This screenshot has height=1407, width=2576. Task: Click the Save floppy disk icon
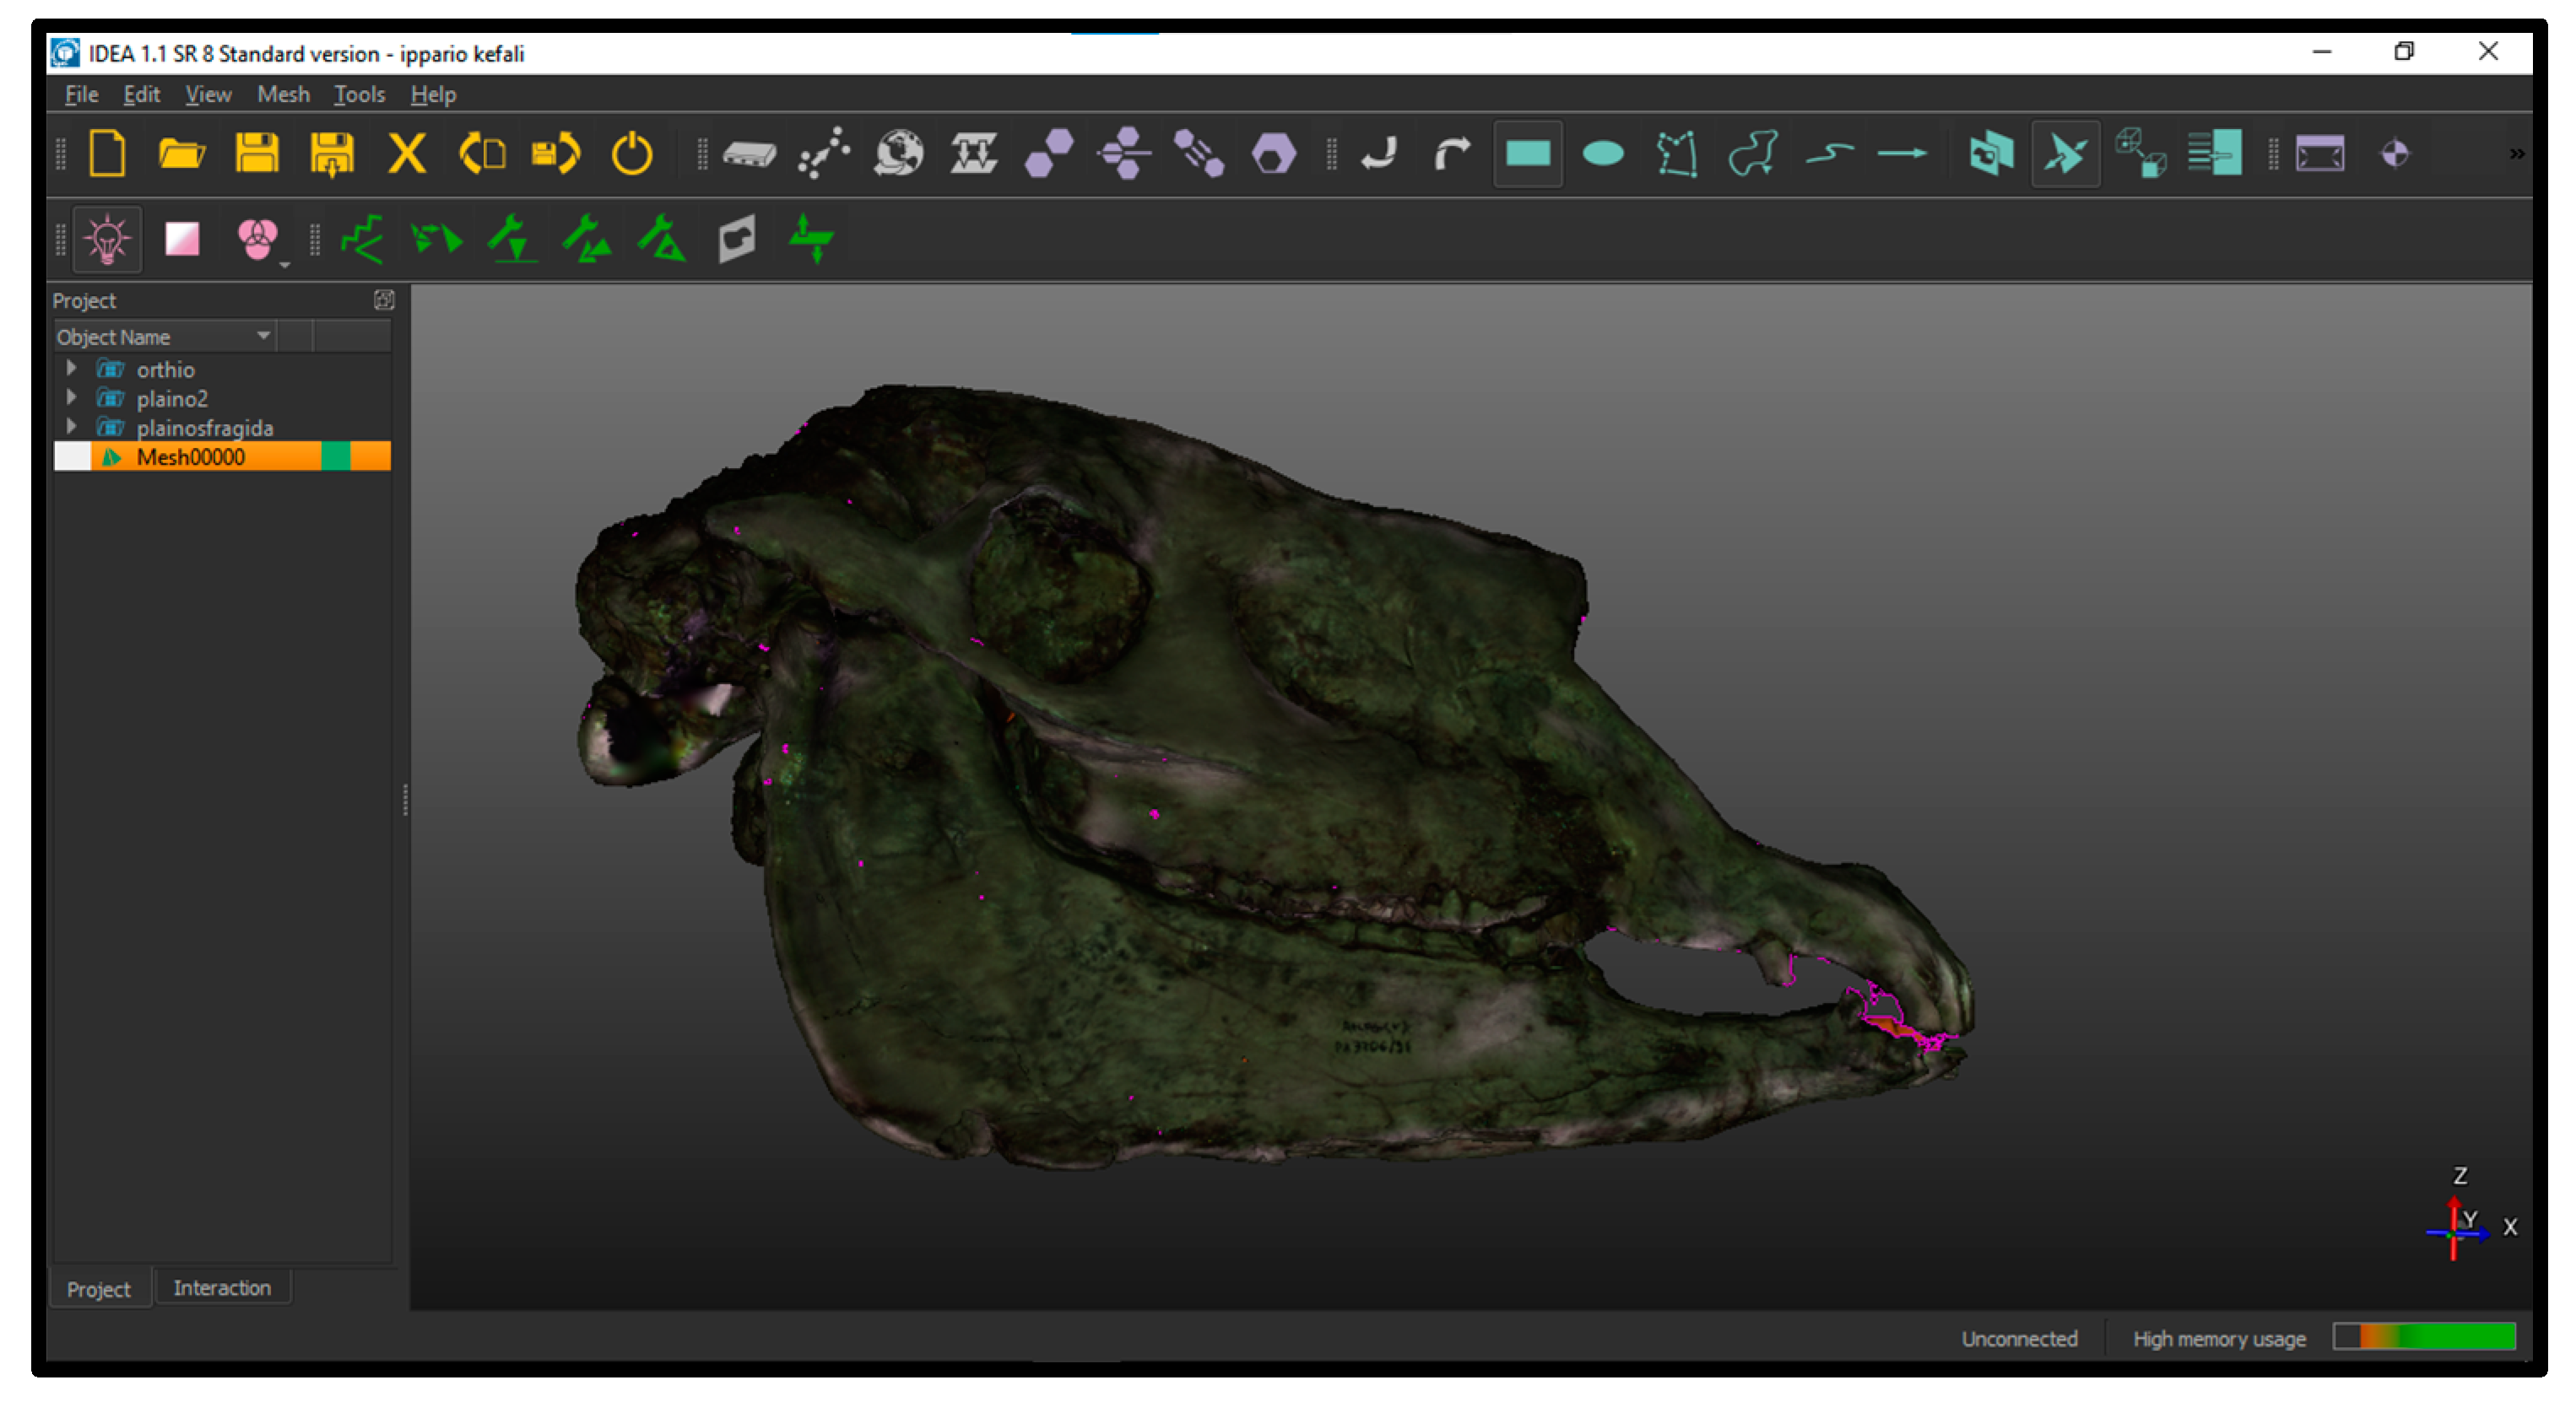(x=256, y=154)
